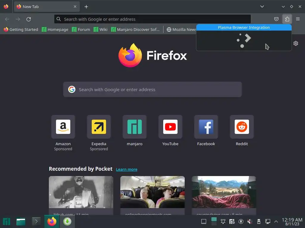Open a new tab with plus button
Screen dimensions: 305x228
click(x=86, y=7)
